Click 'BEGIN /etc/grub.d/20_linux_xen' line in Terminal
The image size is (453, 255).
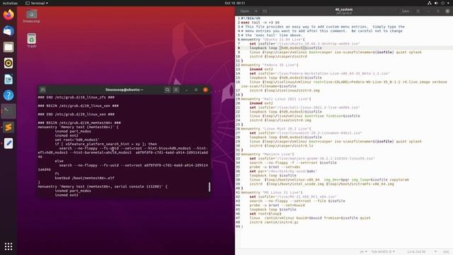coord(79,106)
